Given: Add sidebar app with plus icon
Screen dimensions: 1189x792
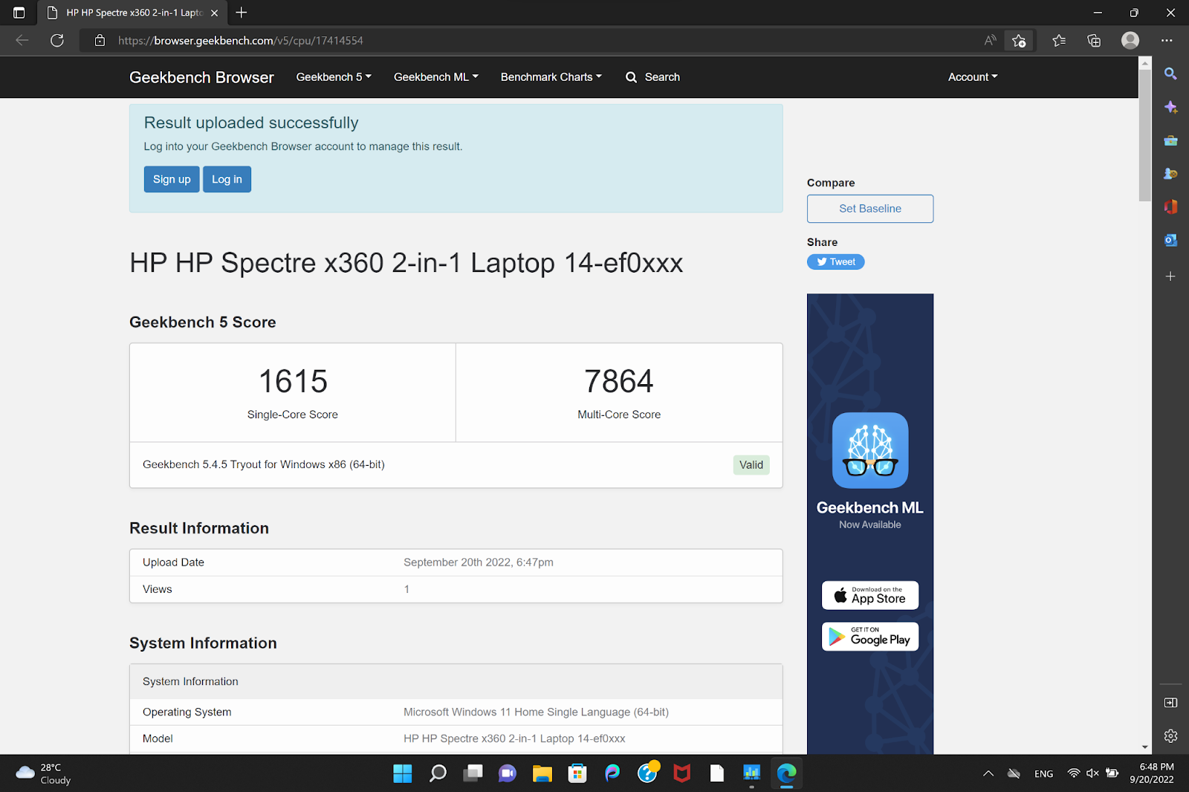Looking at the screenshot, I should pos(1170,276).
